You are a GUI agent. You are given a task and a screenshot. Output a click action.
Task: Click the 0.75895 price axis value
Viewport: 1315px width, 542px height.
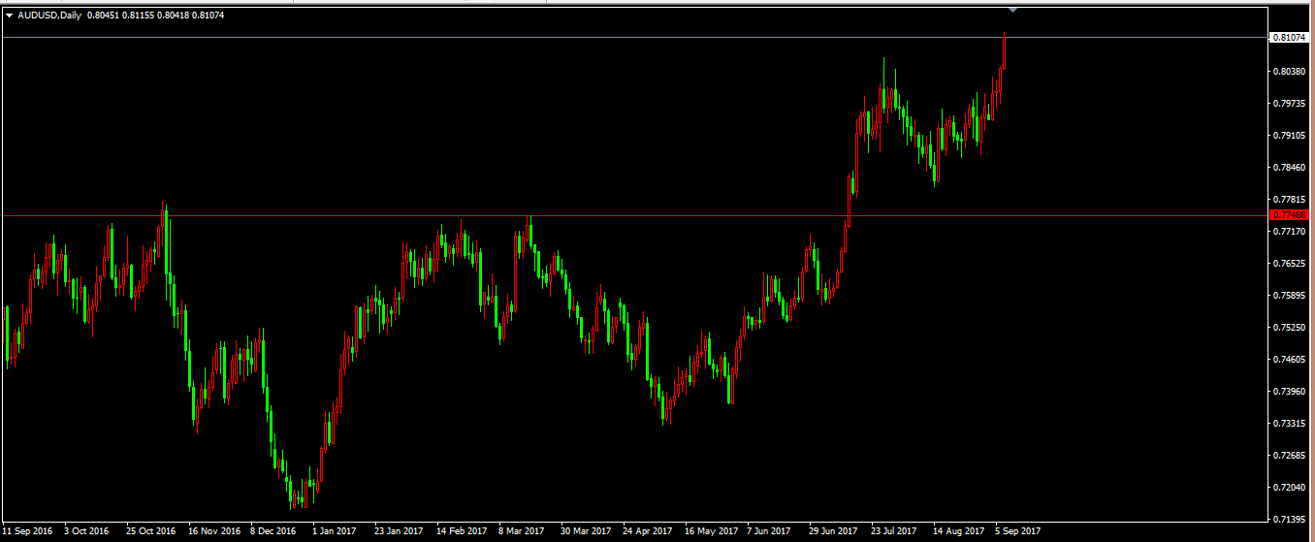[1288, 296]
